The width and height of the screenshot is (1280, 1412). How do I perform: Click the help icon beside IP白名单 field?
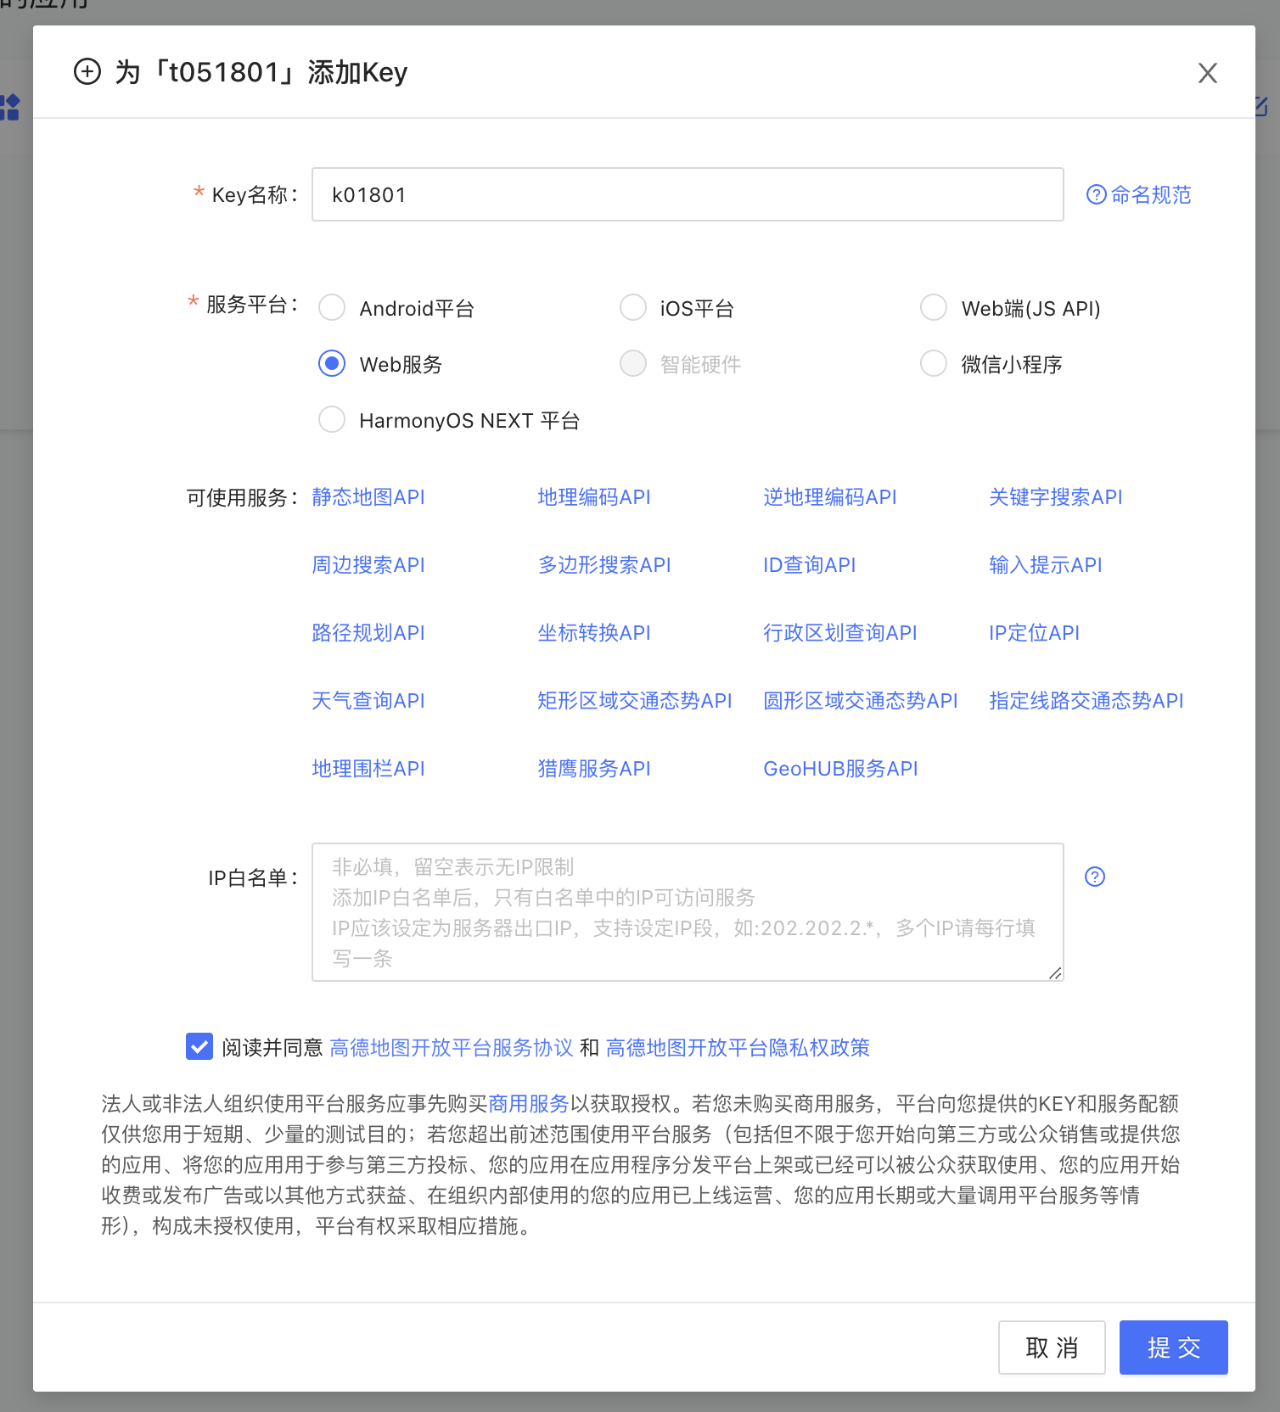pos(1095,877)
